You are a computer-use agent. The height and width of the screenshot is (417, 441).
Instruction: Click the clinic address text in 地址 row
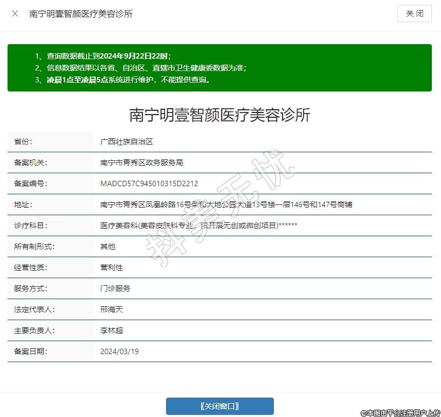226,204
